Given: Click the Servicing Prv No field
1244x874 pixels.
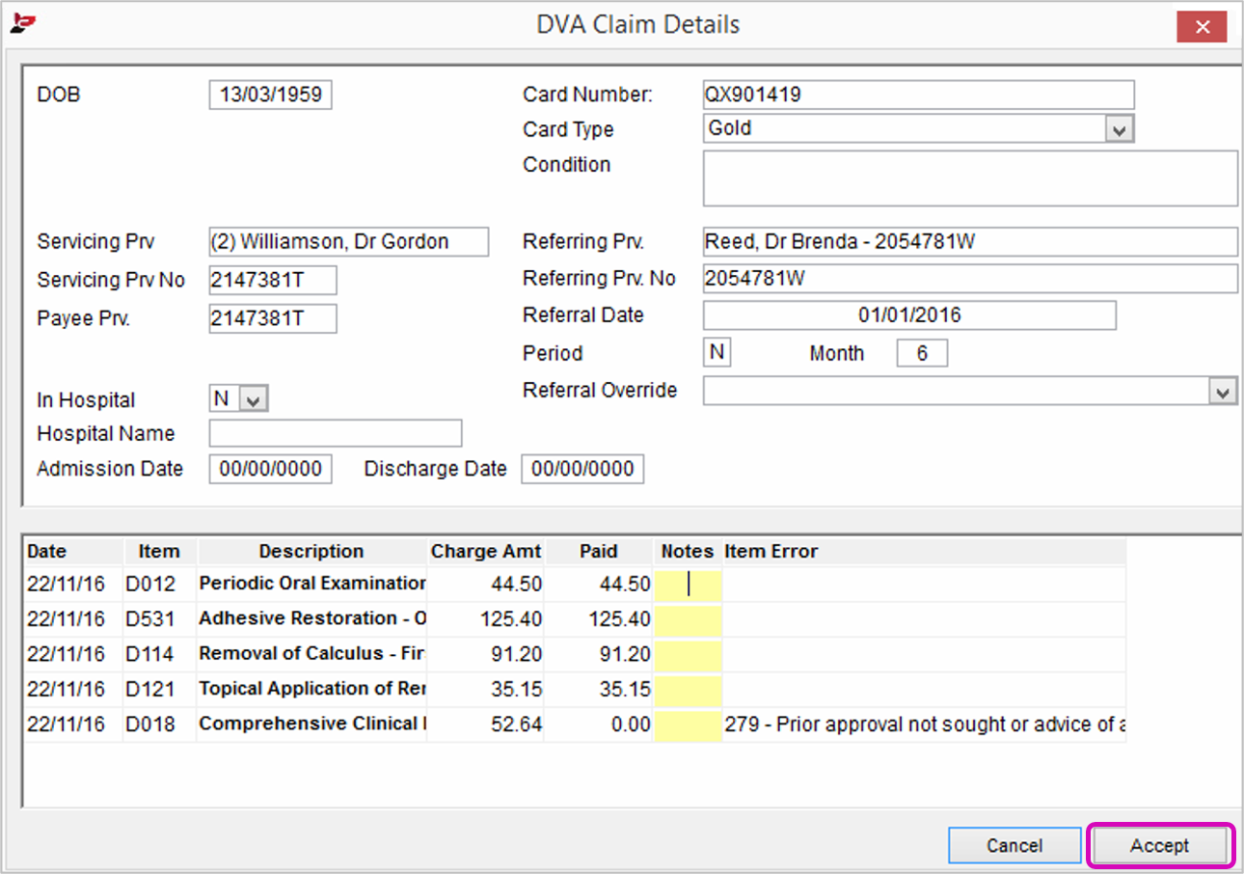Looking at the screenshot, I should tap(273, 281).
